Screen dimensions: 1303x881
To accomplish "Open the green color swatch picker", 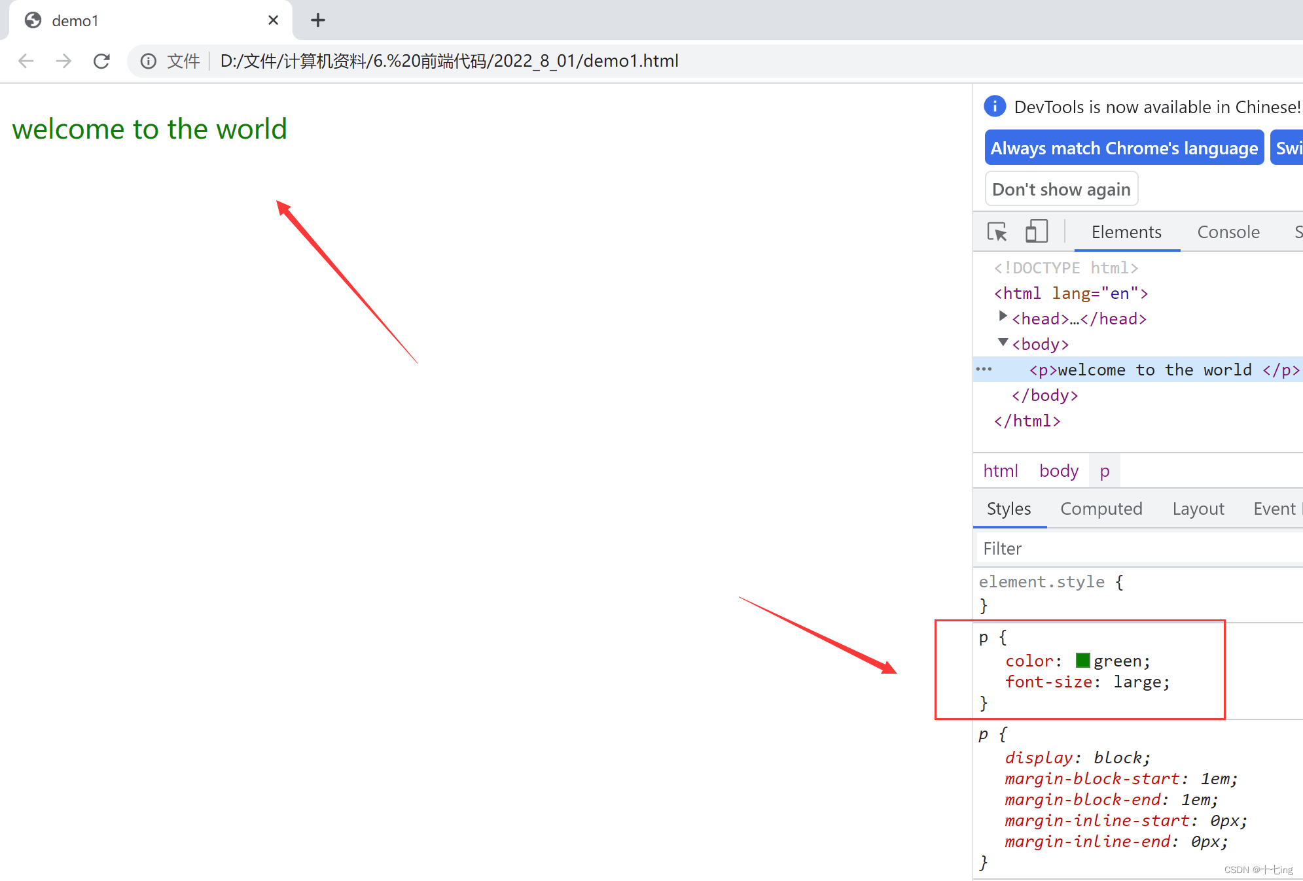I will coord(1082,661).
